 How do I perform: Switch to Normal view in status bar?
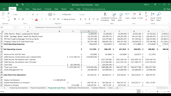point(138,91)
